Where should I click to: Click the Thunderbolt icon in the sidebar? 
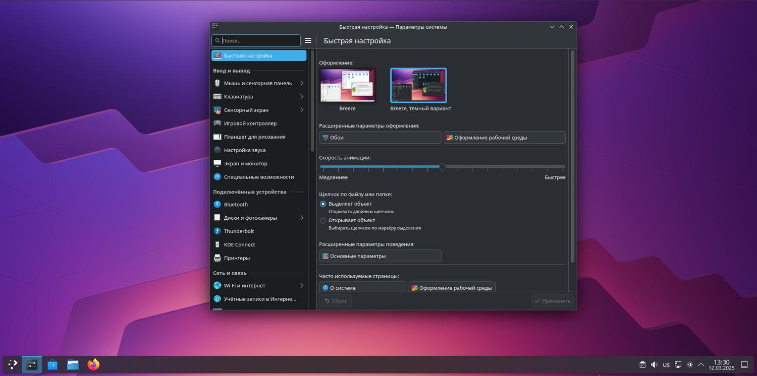[218, 231]
